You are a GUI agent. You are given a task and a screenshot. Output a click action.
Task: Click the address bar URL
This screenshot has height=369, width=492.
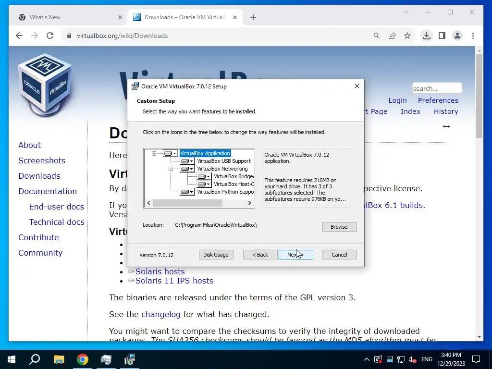123,36
